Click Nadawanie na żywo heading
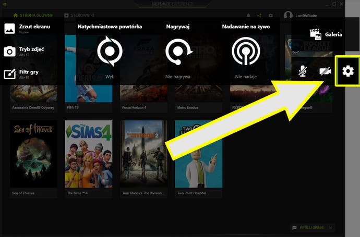Viewport: 360px width, 237px height. point(246,27)
